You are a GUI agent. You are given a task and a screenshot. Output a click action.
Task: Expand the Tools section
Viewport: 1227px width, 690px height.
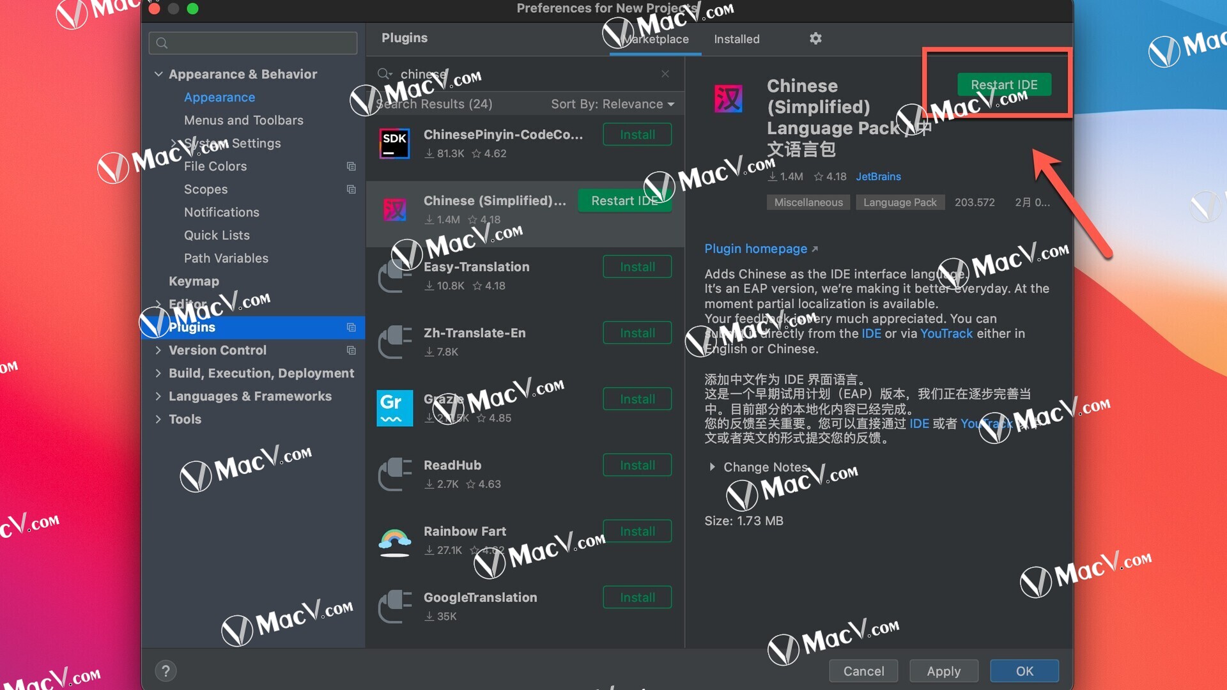click(x=158, y=419)
